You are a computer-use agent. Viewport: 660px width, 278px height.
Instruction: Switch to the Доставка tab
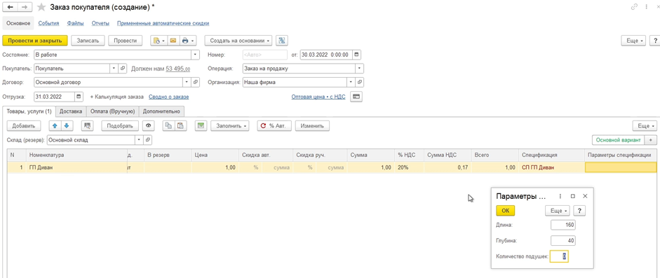pyautogui.click(x=71, y=111)
